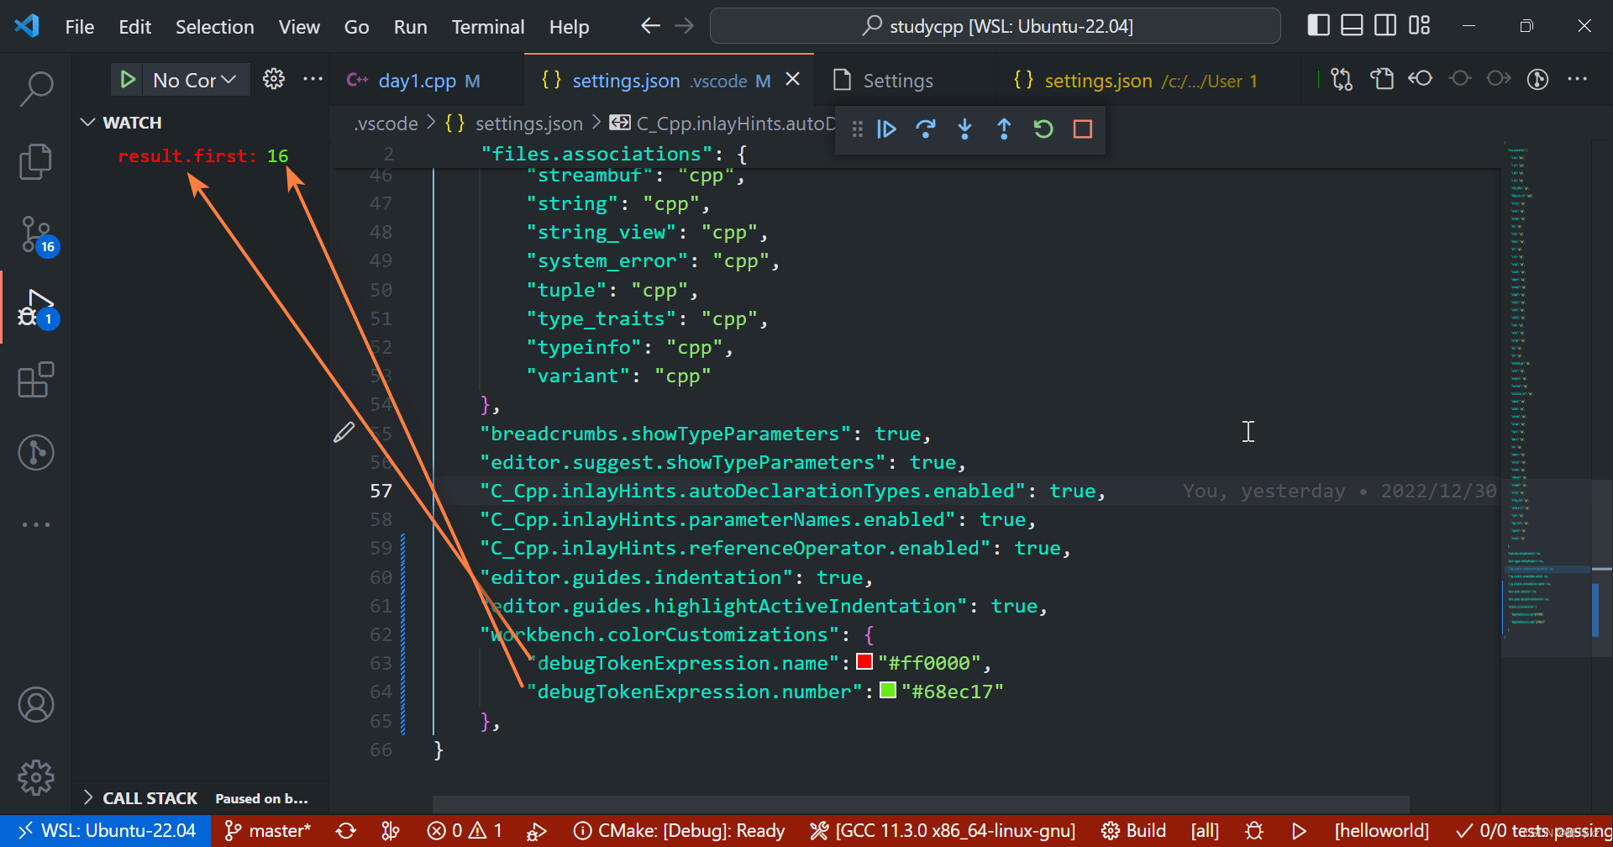The image size is (1613, 847).
Task: Switch to User settings.json tab
Action: click(1148, 81)
